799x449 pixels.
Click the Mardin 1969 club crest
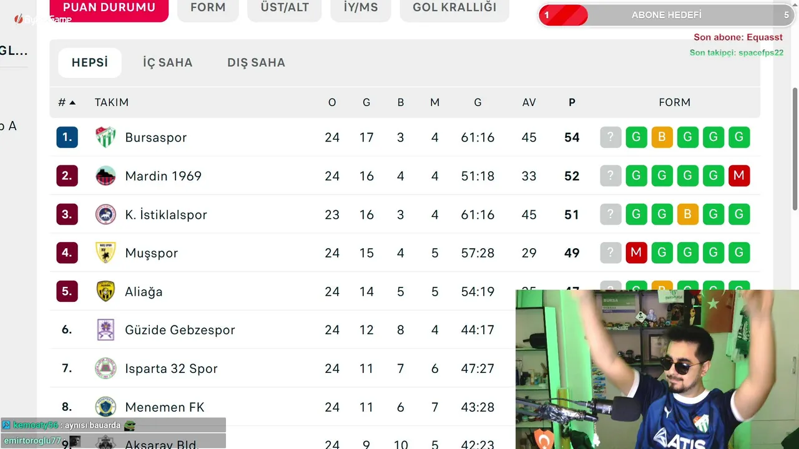pos(105,176)
